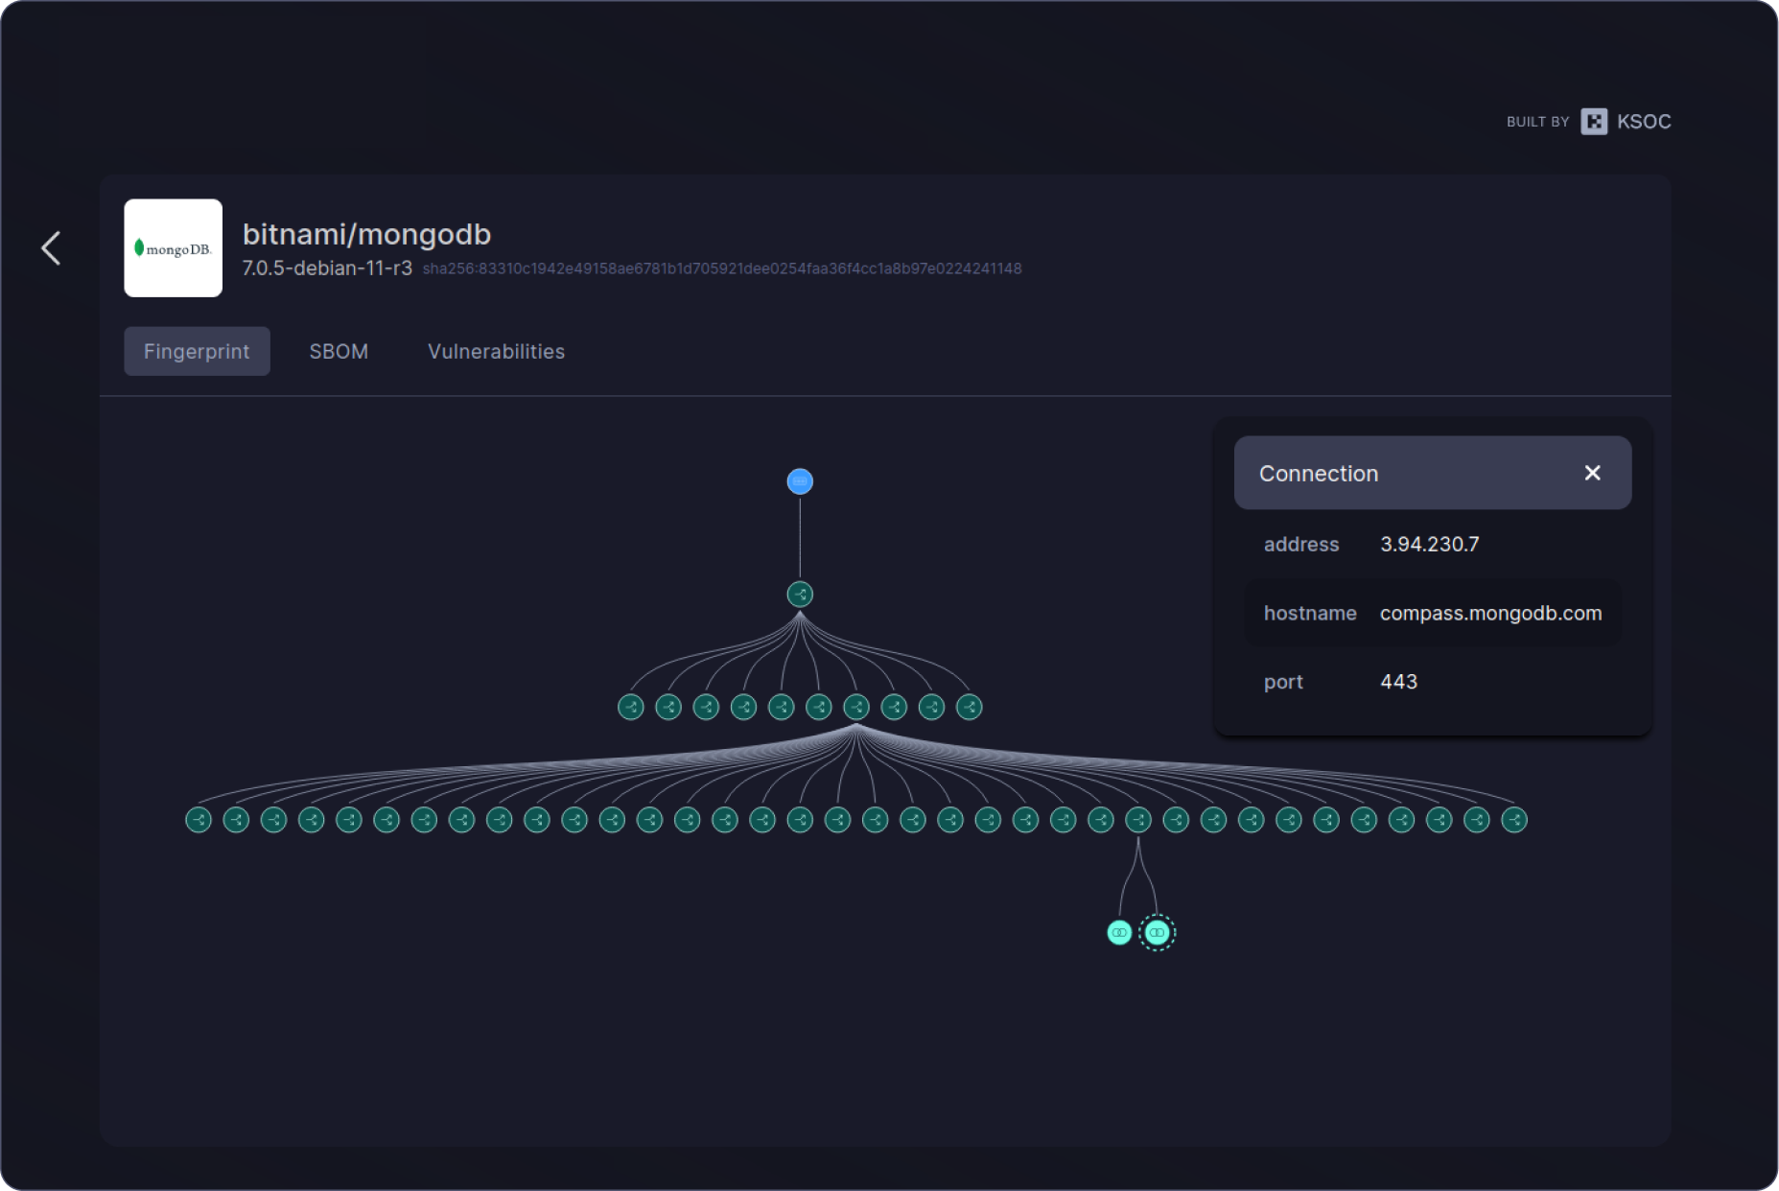Click the second-row node that fans out to children
This screenshot has height=1191, width=1779.
click(x=856, y=708)
